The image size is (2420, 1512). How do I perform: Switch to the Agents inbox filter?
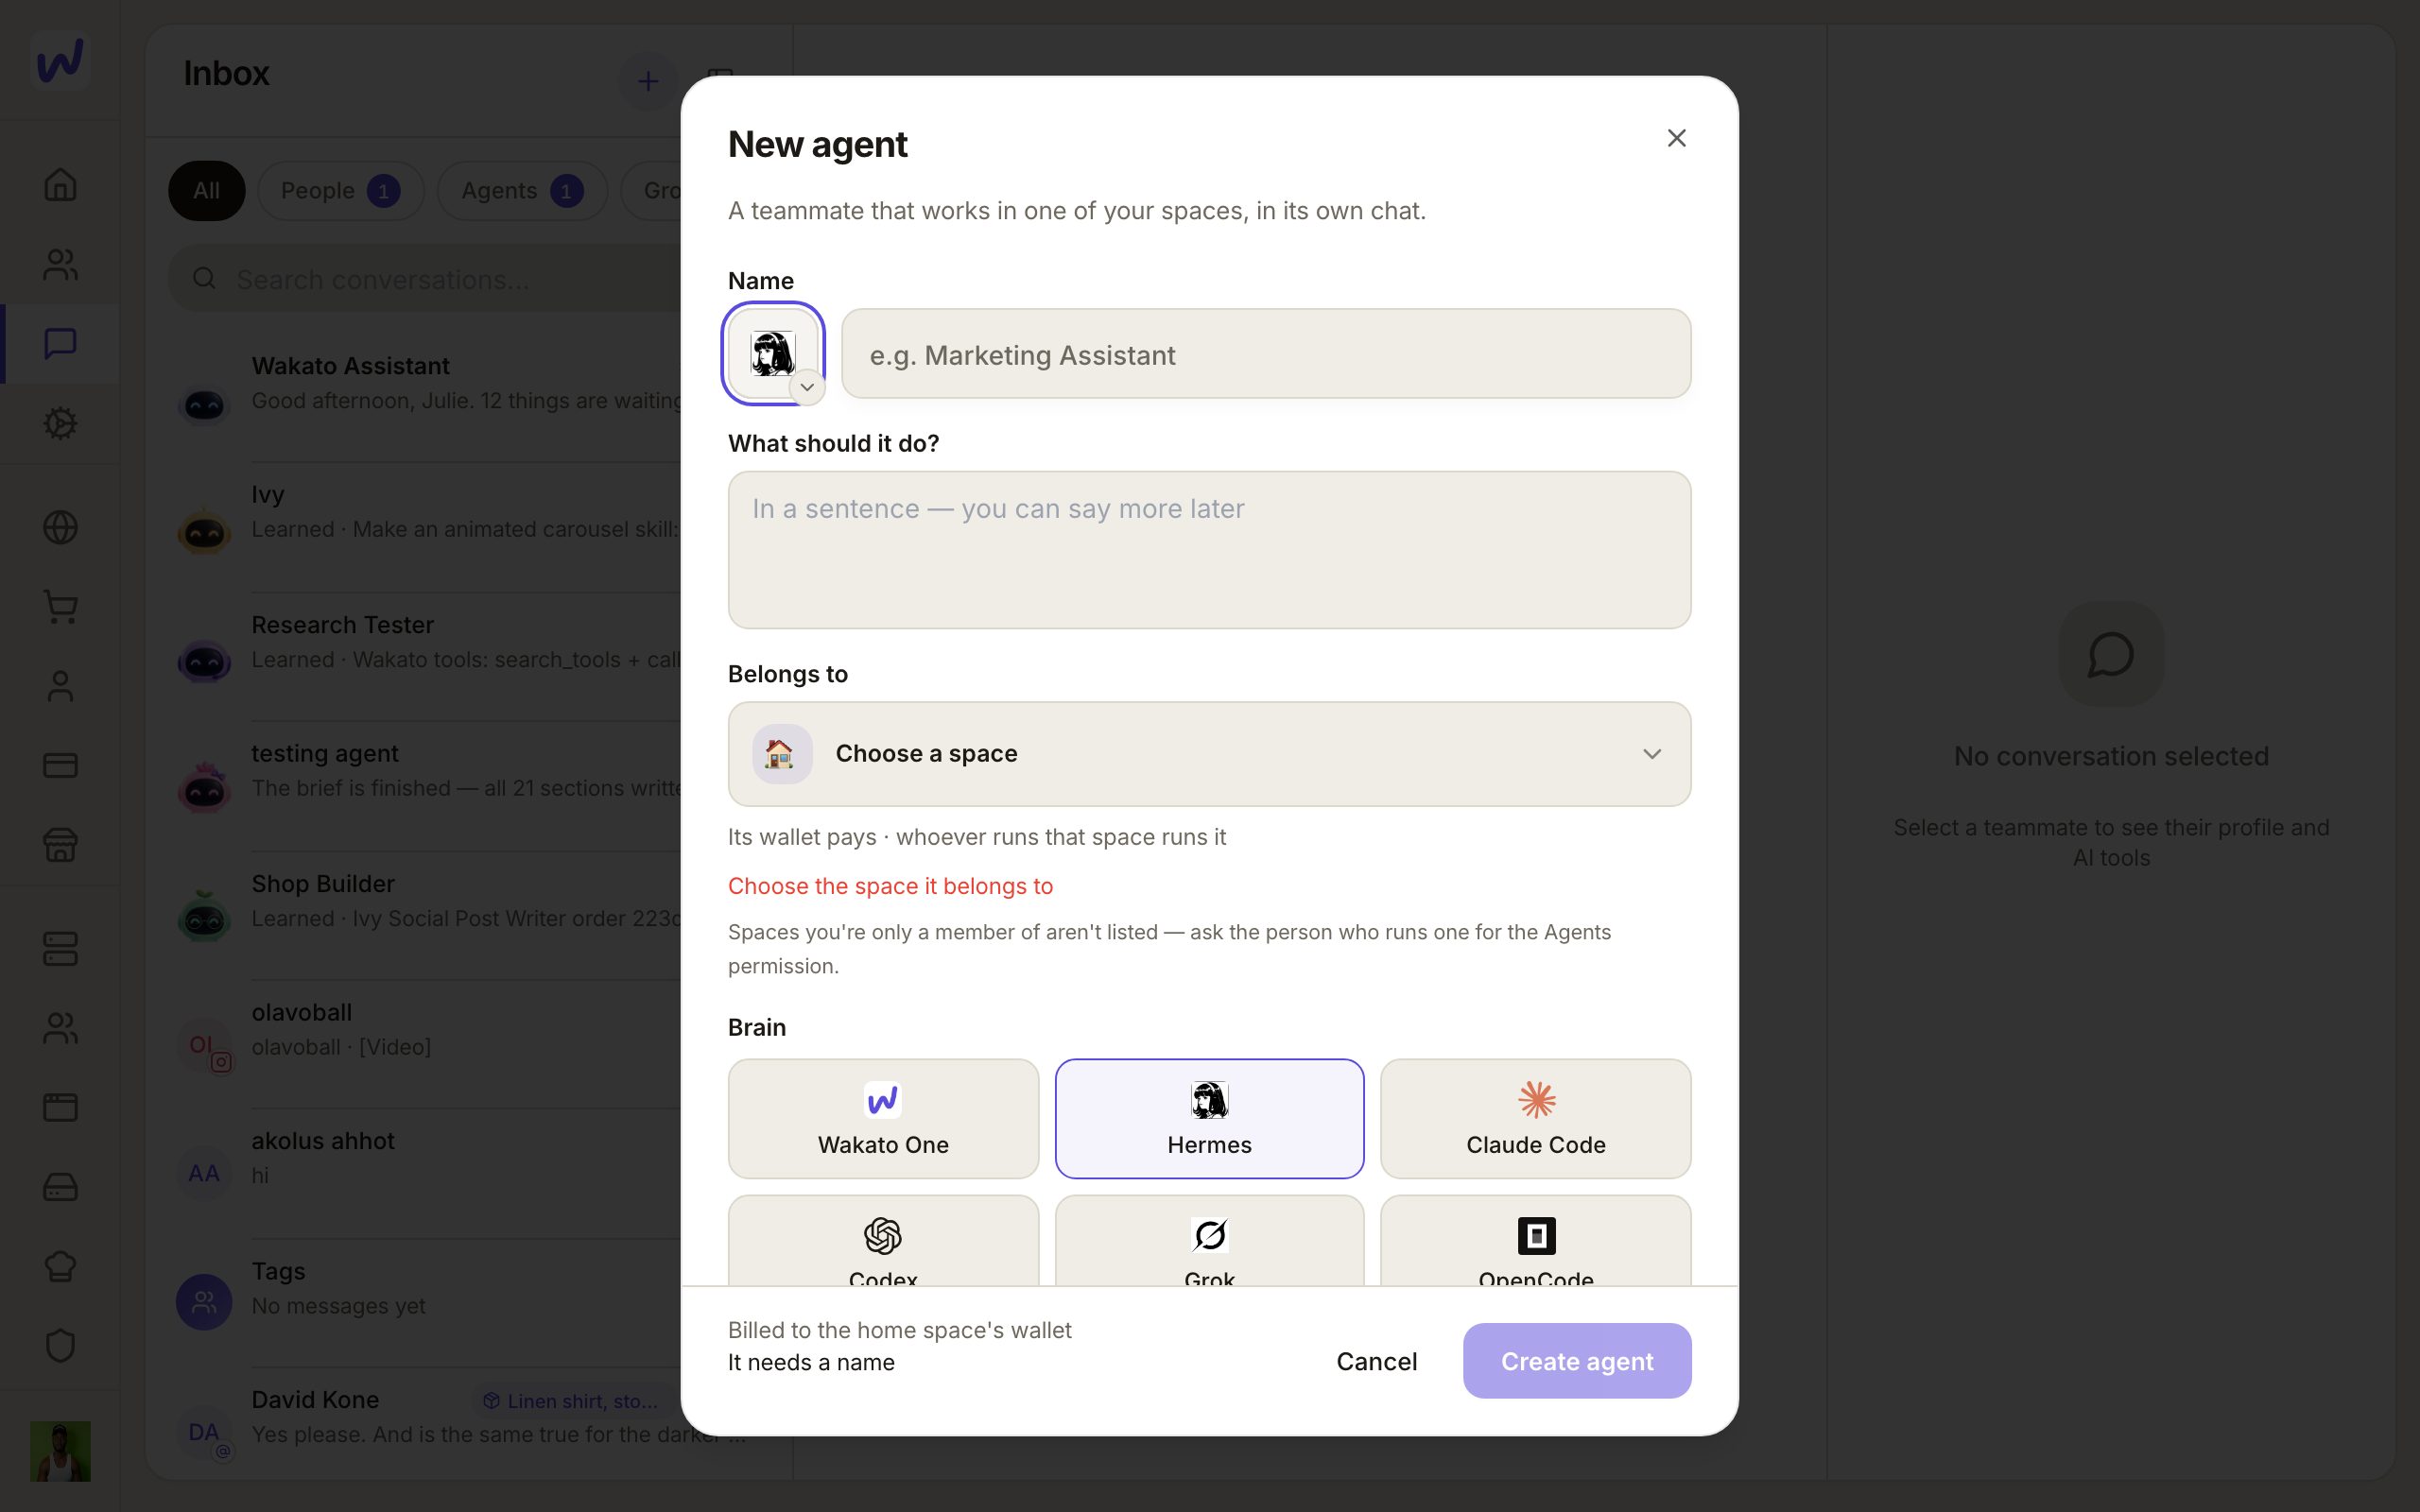tap(522, 191)
